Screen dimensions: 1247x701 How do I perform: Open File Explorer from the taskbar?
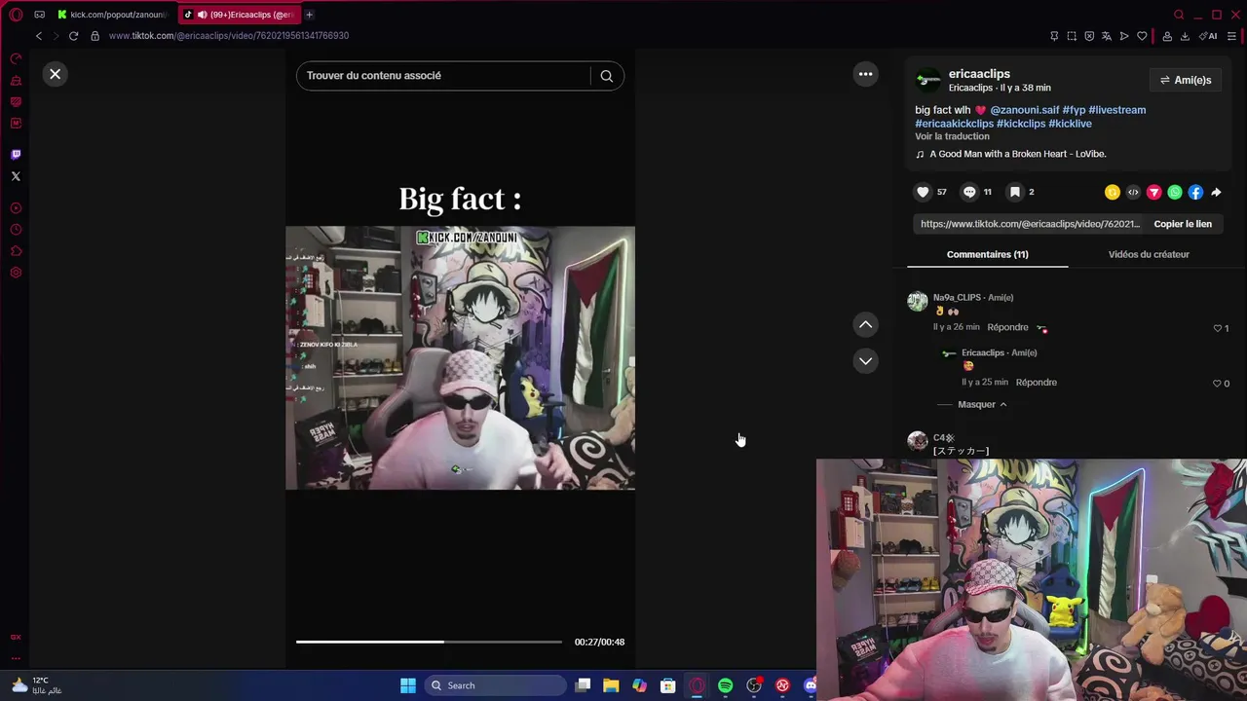click(611, 685)
